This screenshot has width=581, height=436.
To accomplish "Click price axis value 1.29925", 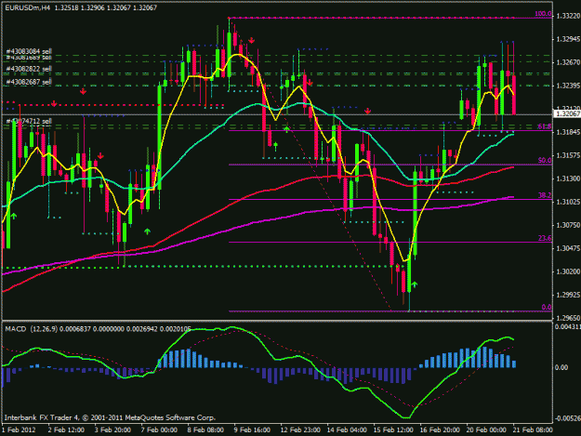I will (568, 295).
